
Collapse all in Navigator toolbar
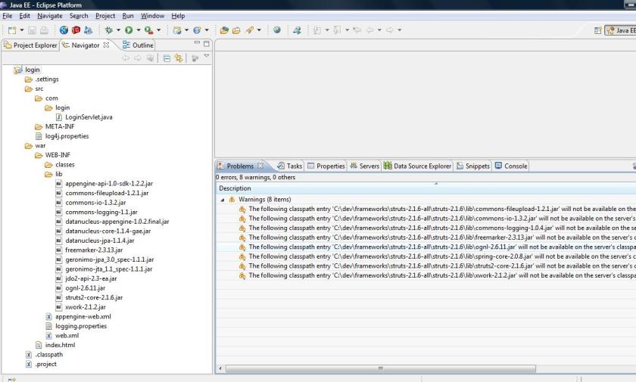click(167, 57)
